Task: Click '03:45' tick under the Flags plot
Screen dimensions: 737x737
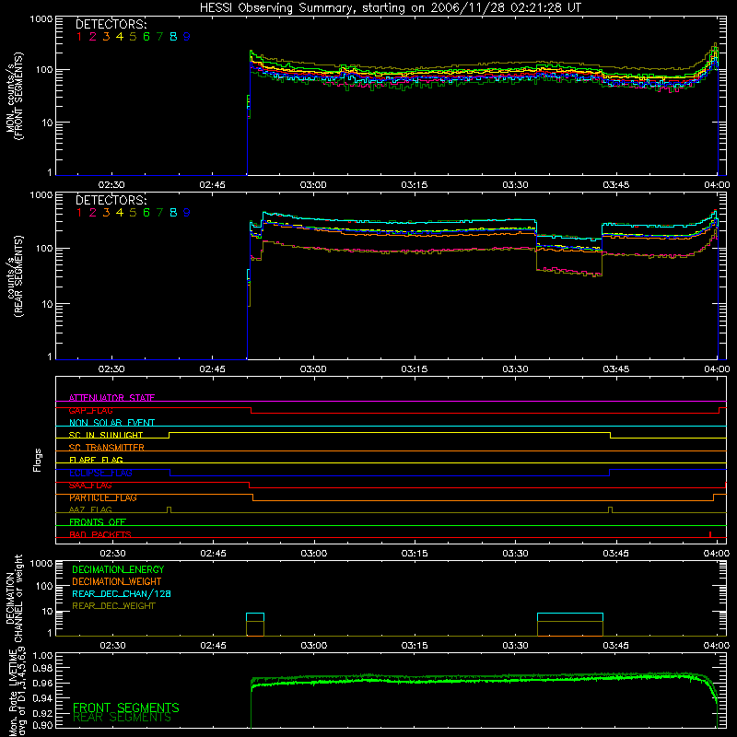Action: pos(615,554)
